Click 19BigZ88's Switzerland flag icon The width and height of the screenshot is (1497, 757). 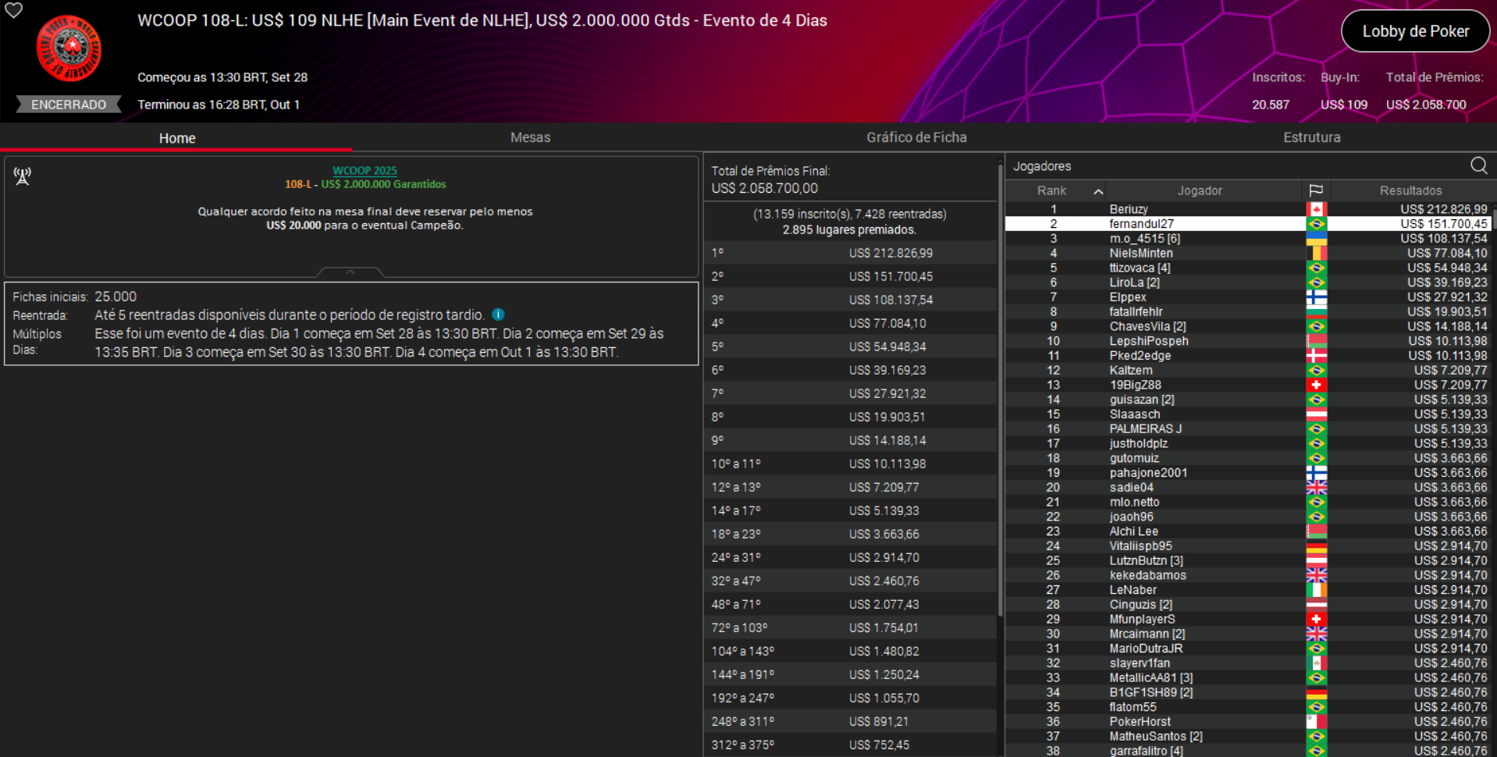click(x=1316, y=385)
